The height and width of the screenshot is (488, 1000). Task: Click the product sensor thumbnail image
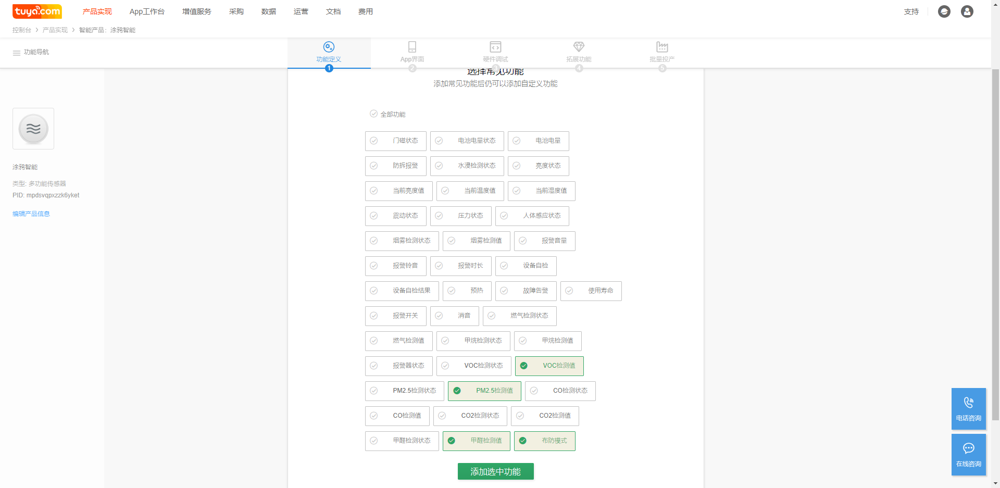coord(33,129)
